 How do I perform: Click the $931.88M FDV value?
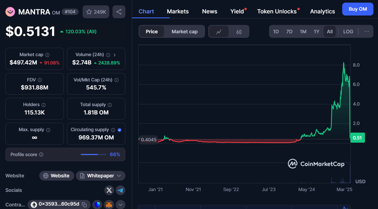tap(34, 88)
